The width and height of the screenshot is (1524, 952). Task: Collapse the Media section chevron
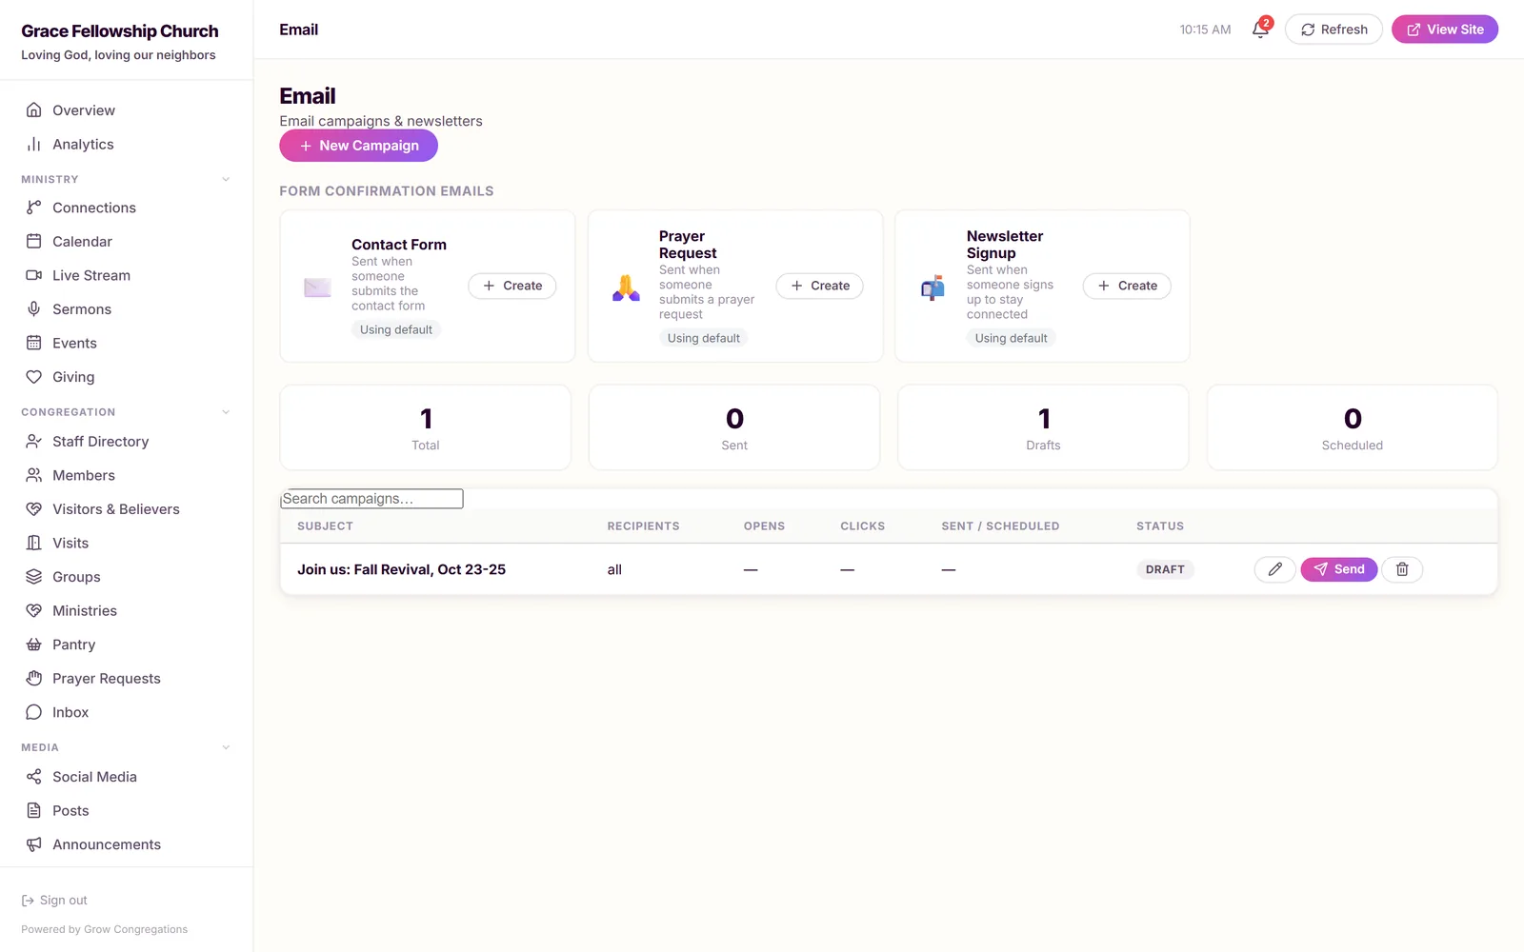tap(226, 747)
